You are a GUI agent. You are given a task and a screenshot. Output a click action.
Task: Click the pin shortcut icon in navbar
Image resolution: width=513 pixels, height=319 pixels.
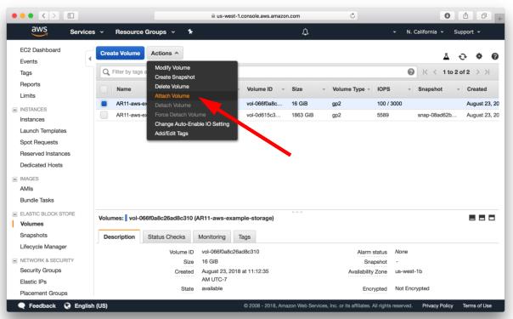190,31
